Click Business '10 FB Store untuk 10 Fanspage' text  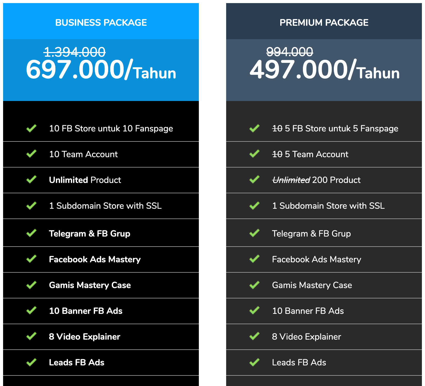[x=111, y=128]
